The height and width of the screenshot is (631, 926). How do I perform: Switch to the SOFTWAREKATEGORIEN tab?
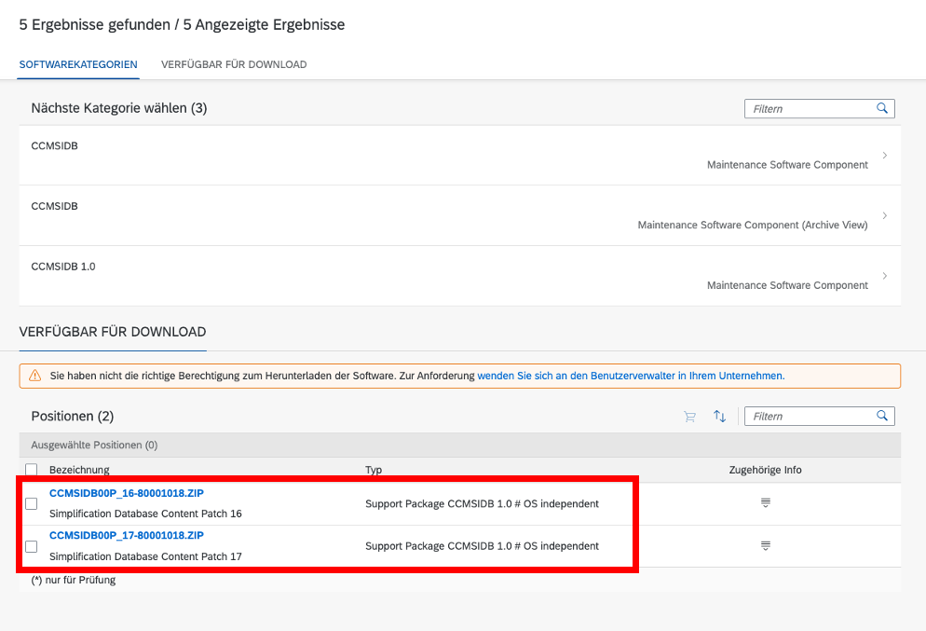78,64
